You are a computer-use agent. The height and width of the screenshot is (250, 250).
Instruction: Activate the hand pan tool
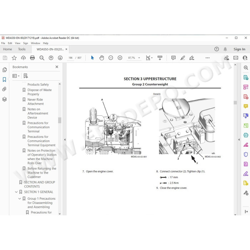[101, 58]
